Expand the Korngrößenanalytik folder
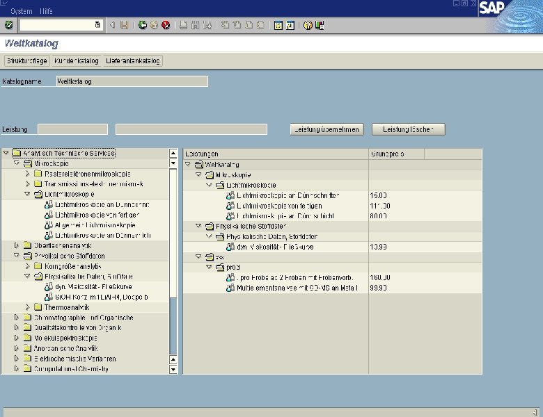This screenshot has width=543, height=417. click(x=27, y=266)
